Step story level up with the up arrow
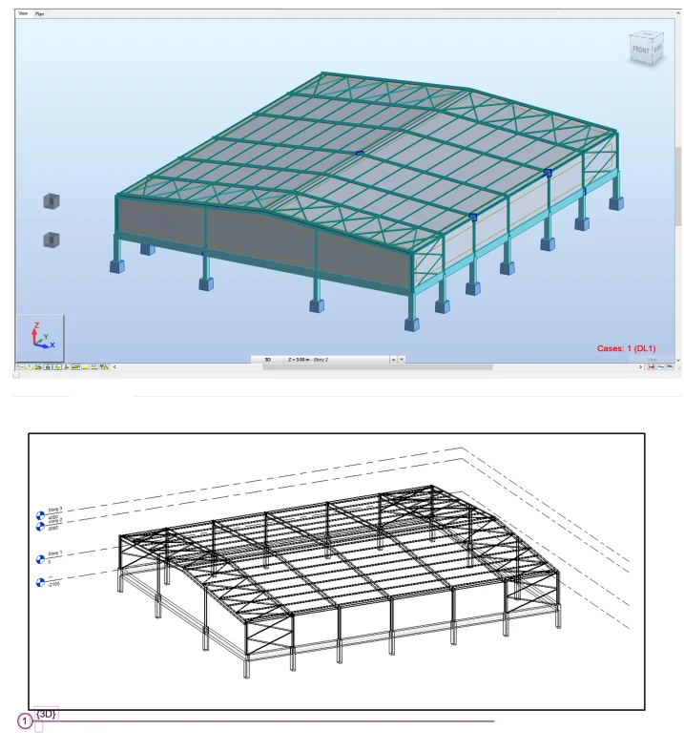Image resolution: width=684 pixels, height=751 pixels. click(x=393, y=359)
